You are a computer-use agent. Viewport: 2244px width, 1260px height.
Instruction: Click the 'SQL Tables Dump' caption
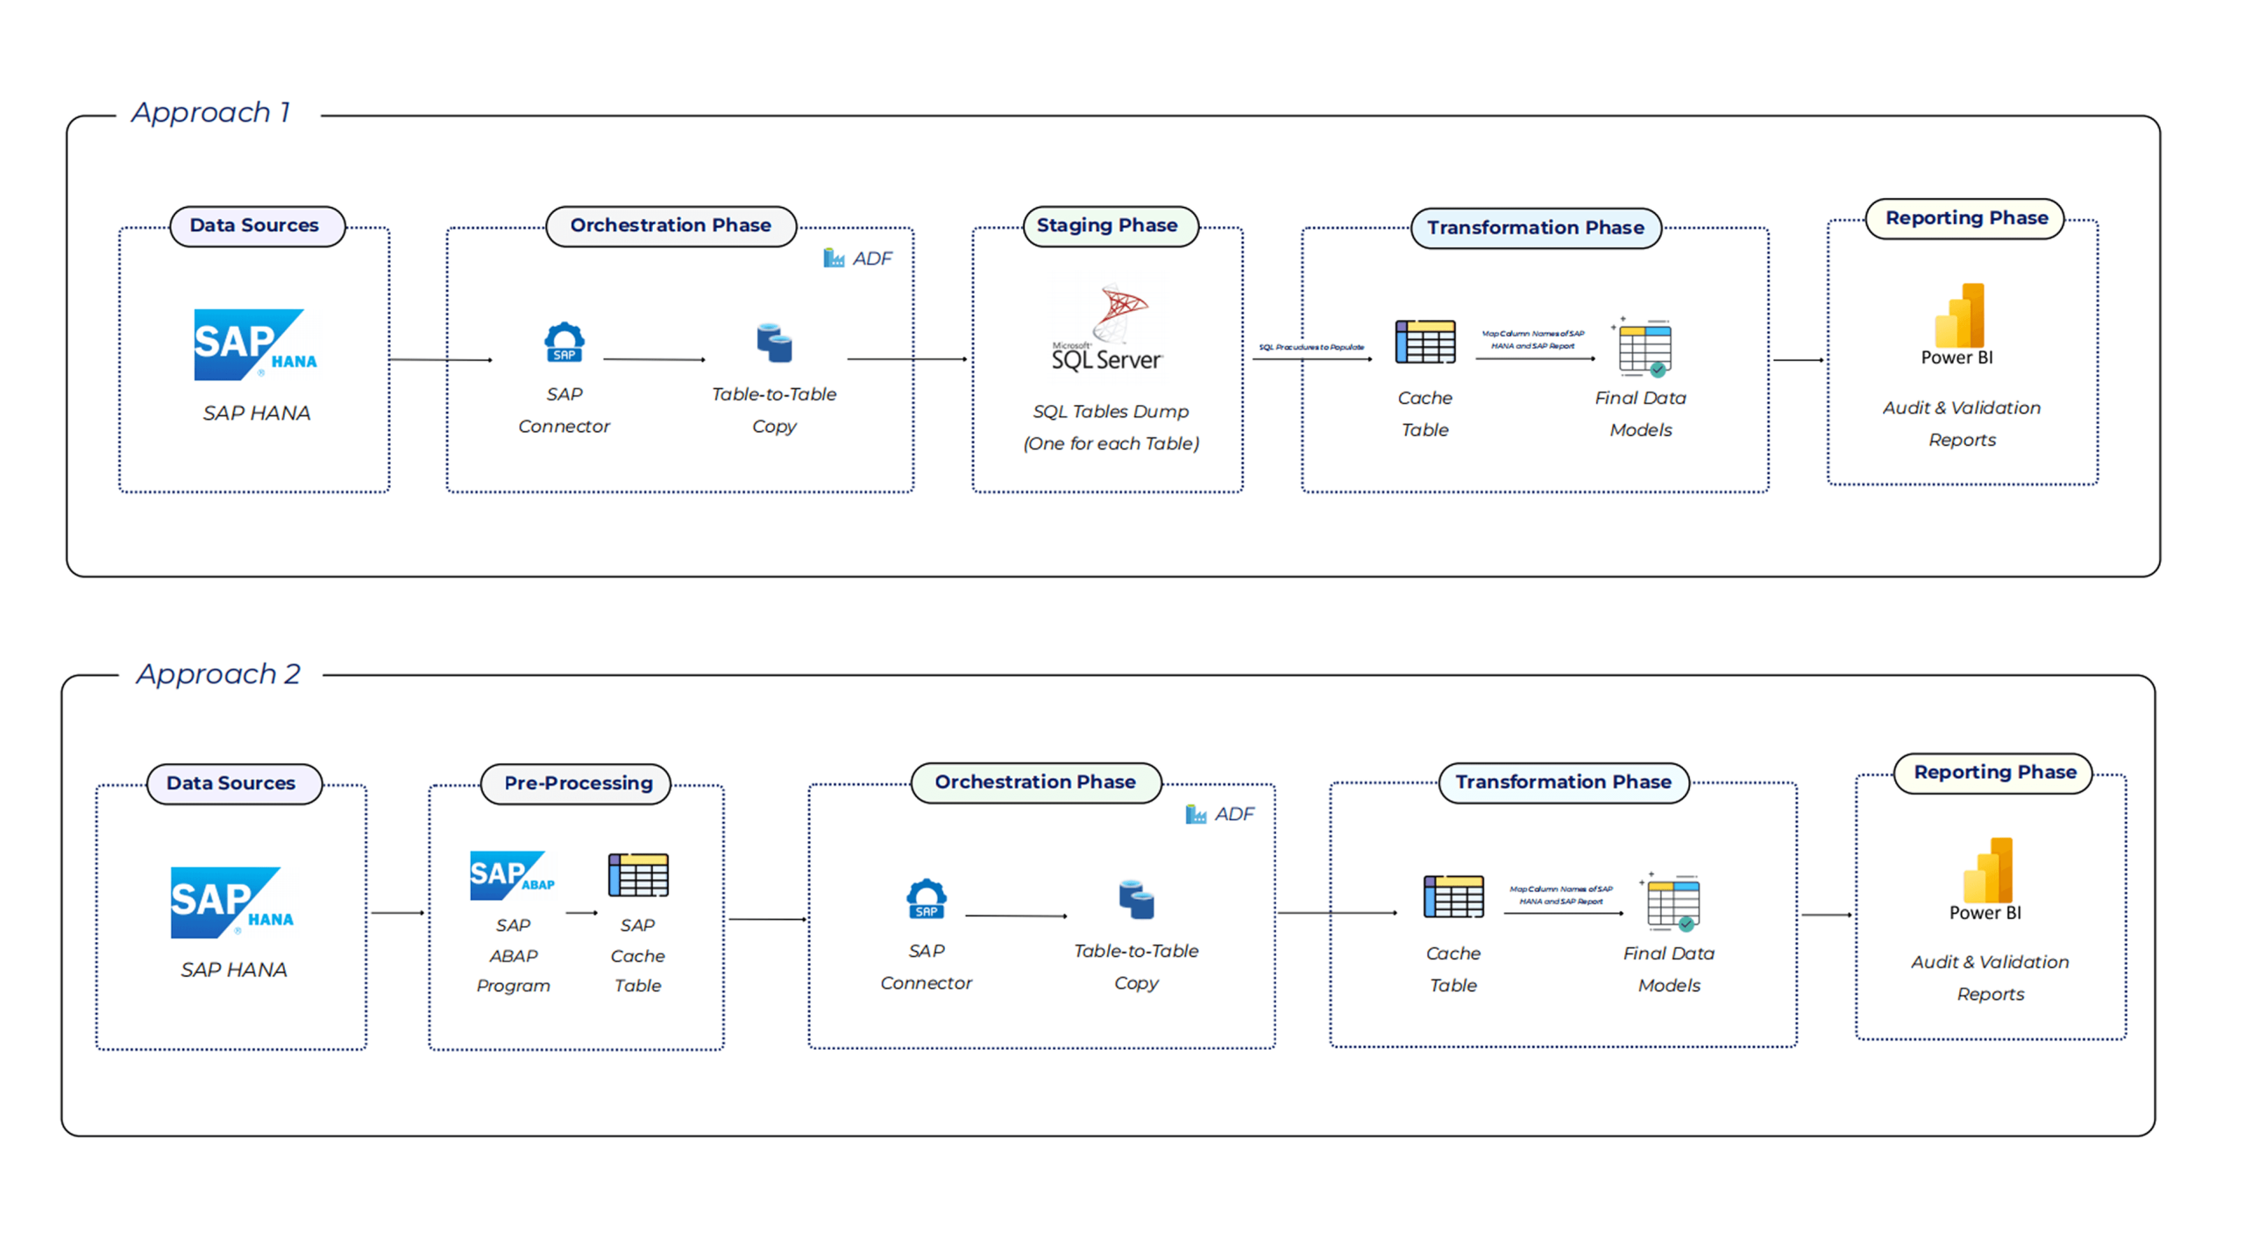(1111, 411)
